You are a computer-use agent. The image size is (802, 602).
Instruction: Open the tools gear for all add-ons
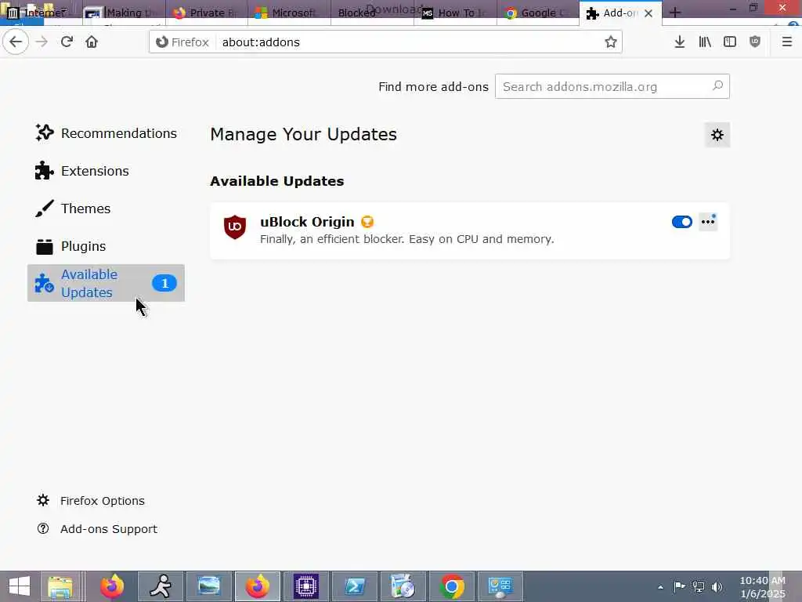717,135
